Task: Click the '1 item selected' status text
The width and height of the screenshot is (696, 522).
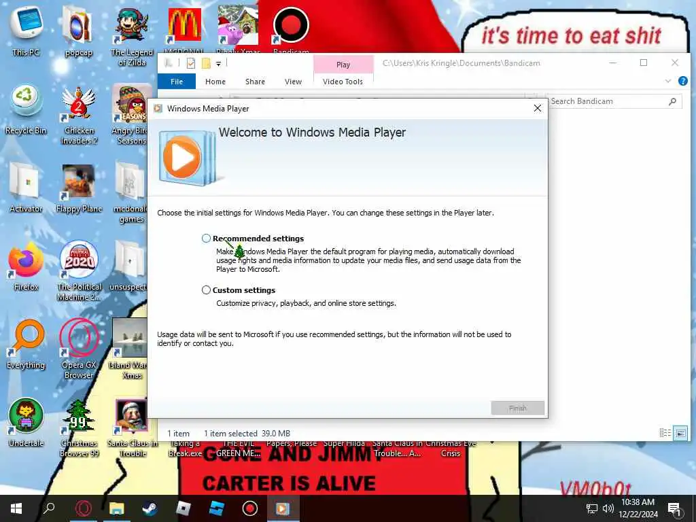Action: [x=230, y=433]
